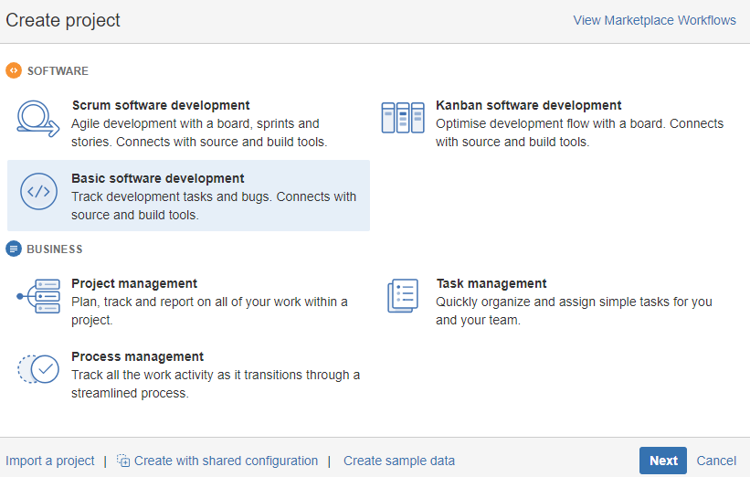Open the Import a project link
This screenshot has height=477, width=750.
click(x=50, y=461)
